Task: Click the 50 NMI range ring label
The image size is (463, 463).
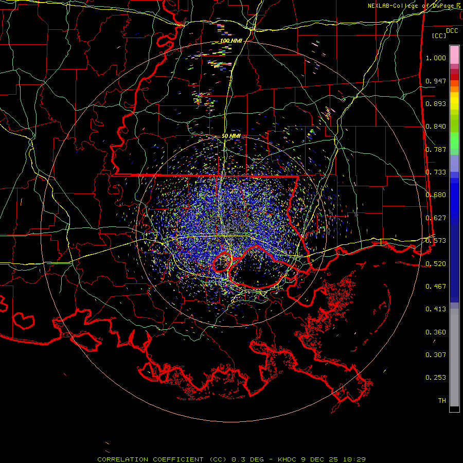Action: (x=231, y=136)
